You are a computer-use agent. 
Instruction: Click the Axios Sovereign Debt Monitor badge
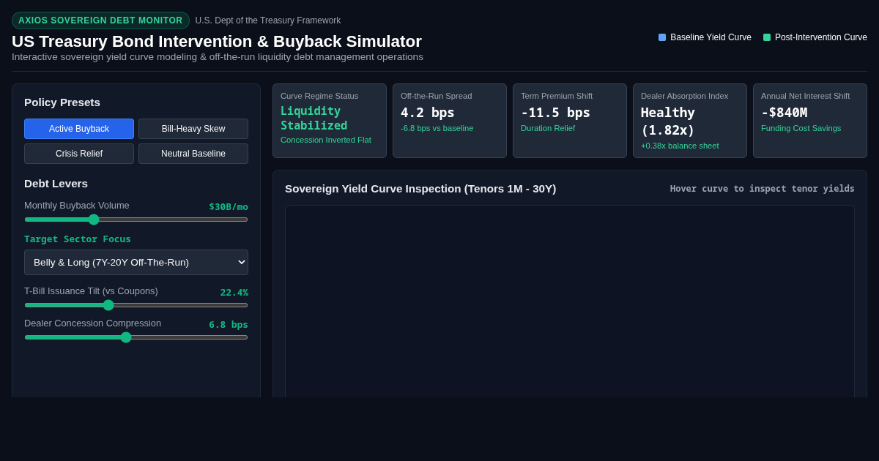tap(100, 20)
